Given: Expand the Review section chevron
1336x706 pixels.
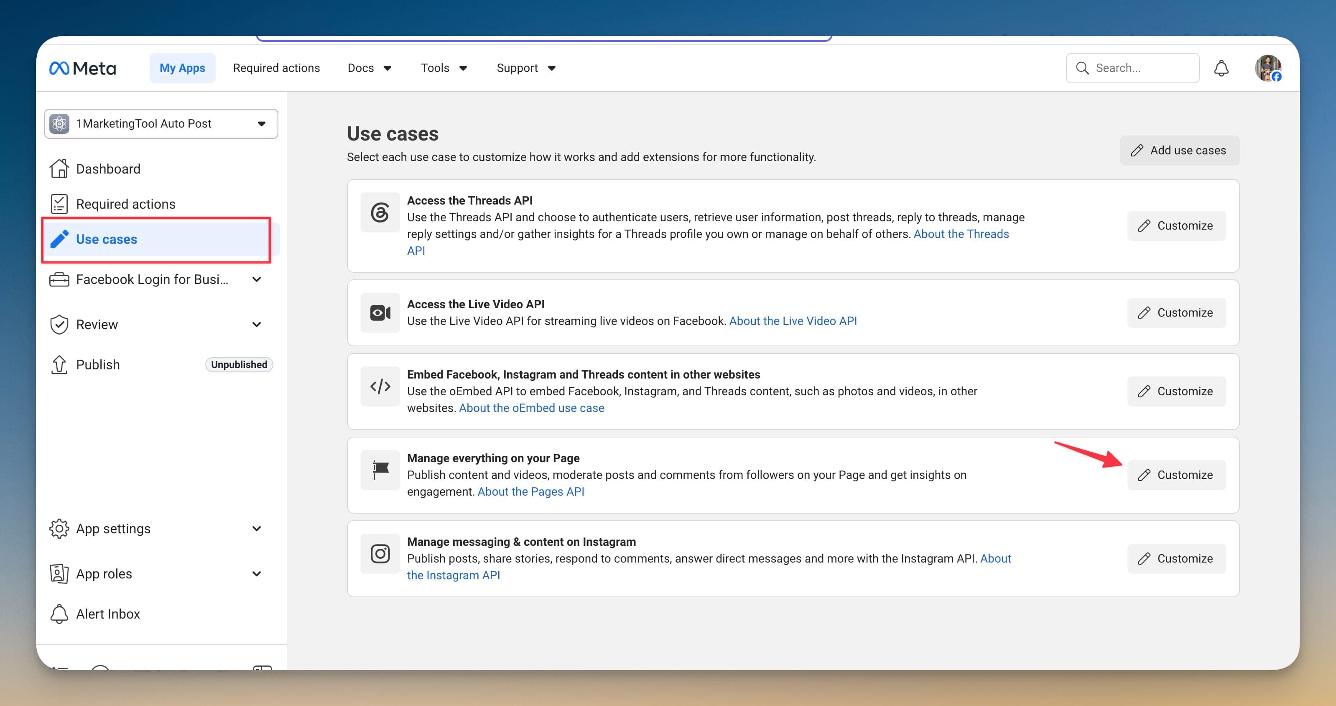Looking at the screenshot, I should coord(256,325).
